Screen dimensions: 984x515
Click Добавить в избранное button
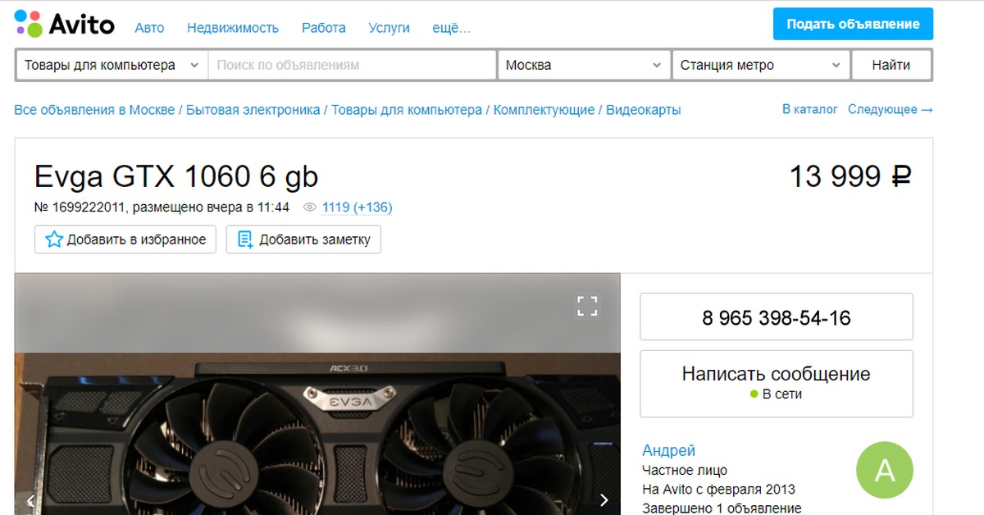pyautogui.click(x=125, y=239)
